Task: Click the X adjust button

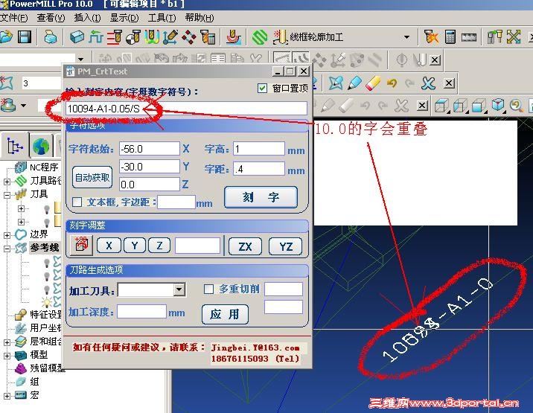Action: point(109,246)
